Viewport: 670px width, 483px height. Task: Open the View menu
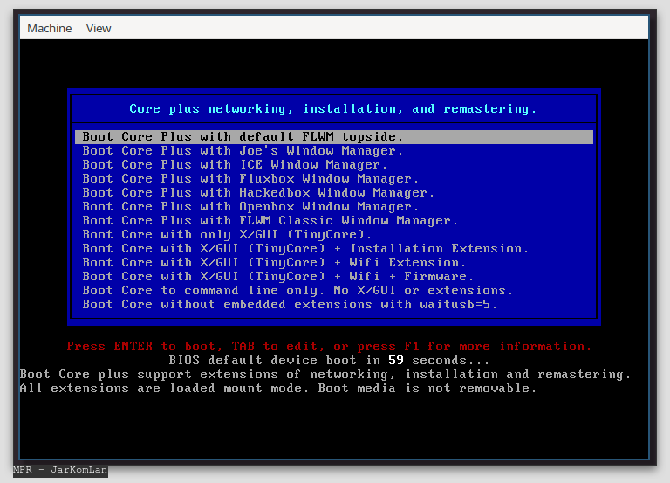point(99,28)
